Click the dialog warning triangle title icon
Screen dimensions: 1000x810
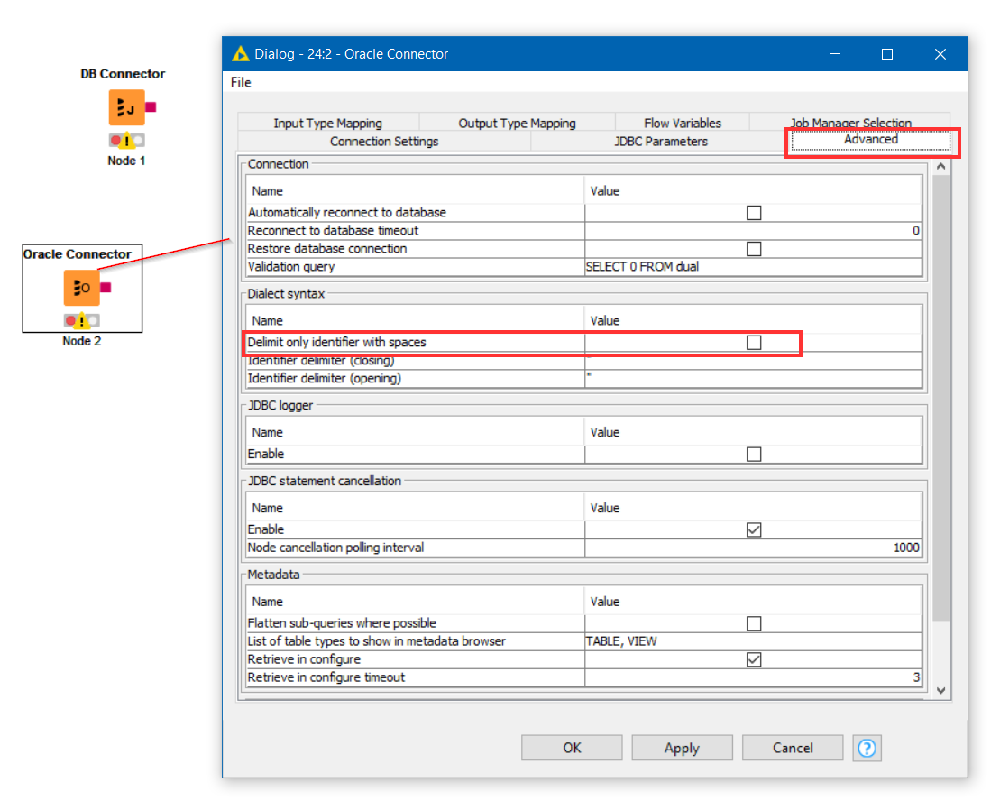coord(240,53)
